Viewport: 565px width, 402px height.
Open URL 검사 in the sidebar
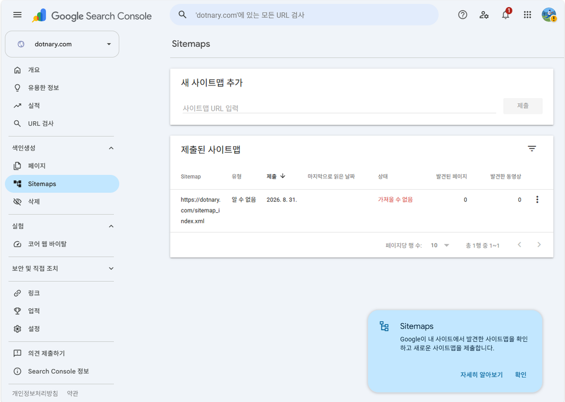click(x=62, y=124)
